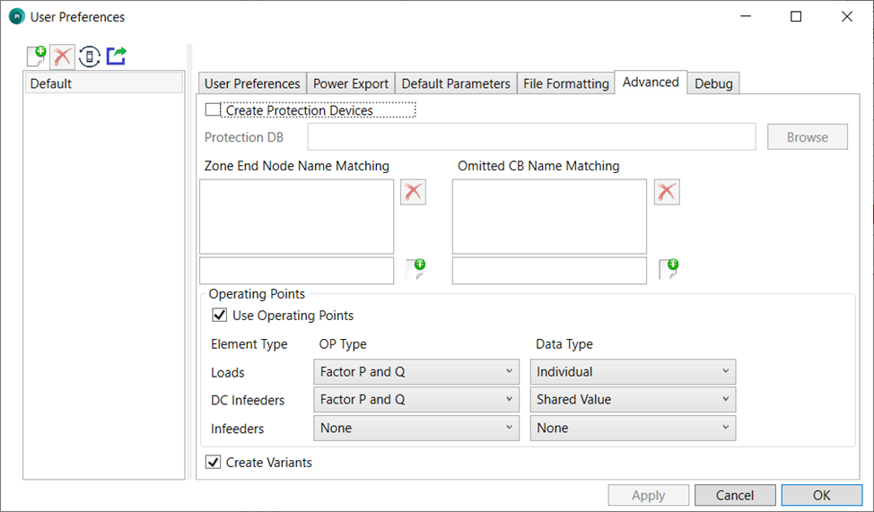
Task: Remove selected Zone End Node name entry
Action: pos(413,192)
